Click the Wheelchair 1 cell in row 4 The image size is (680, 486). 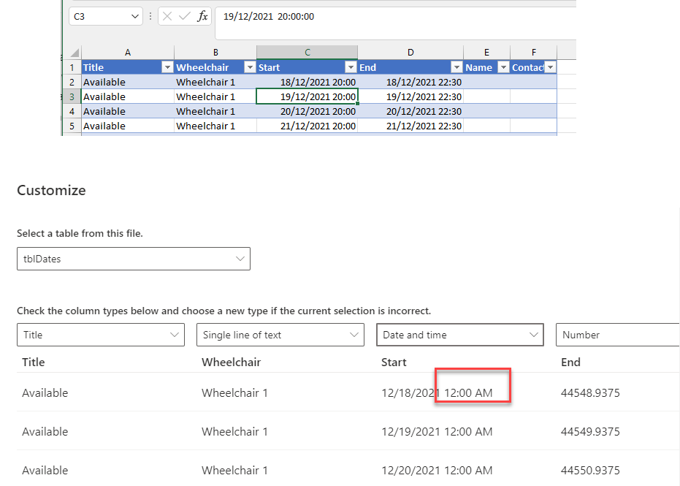tap(215, 111)
